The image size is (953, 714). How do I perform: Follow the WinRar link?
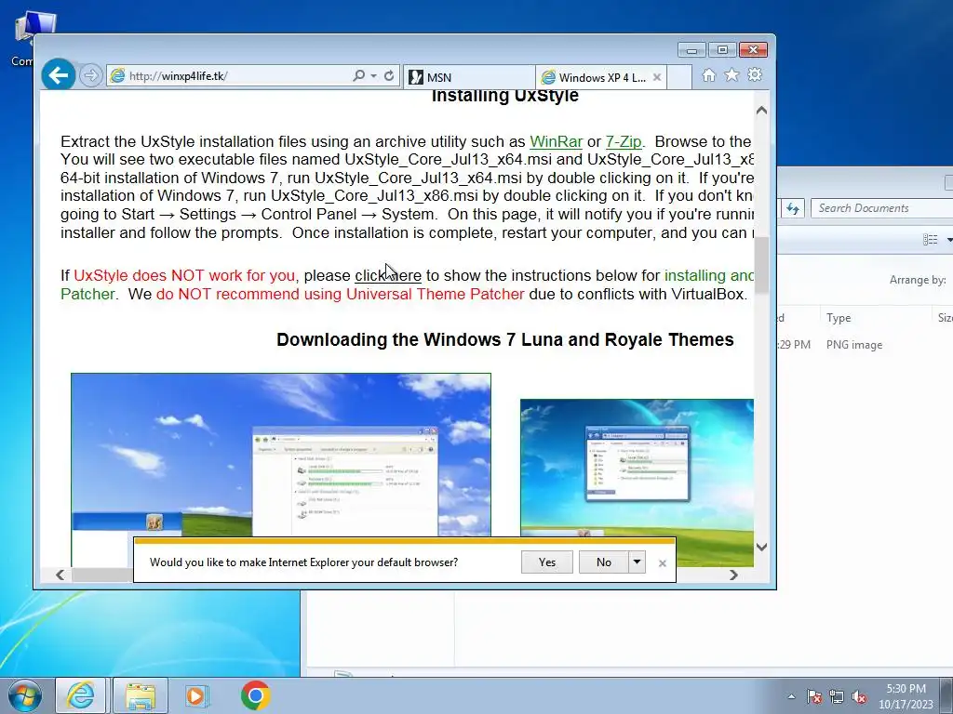coord(557,141)
